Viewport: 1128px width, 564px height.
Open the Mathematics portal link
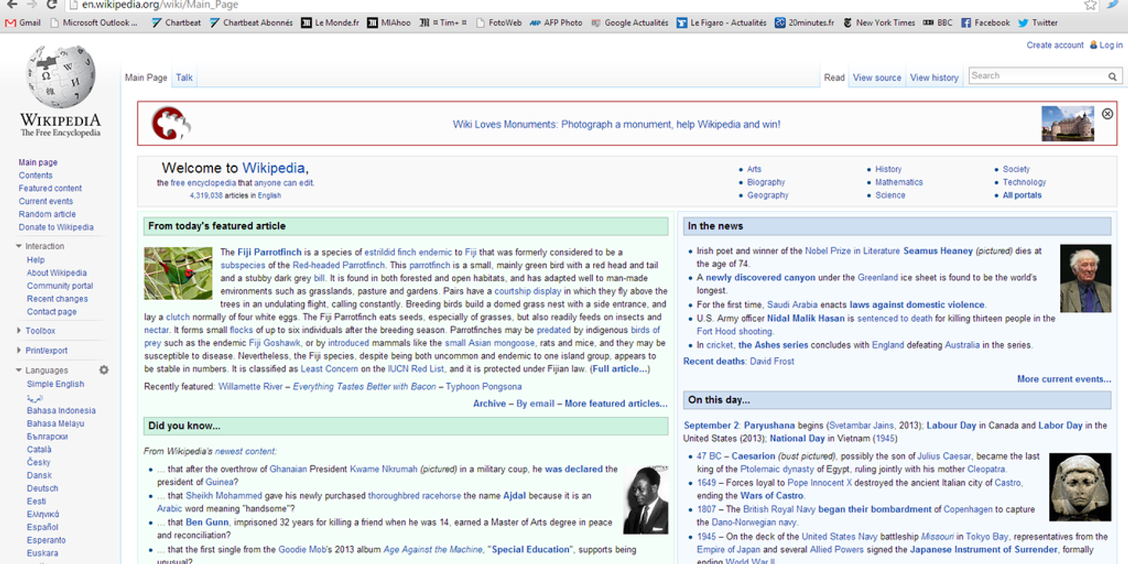(x=898, y=182)
